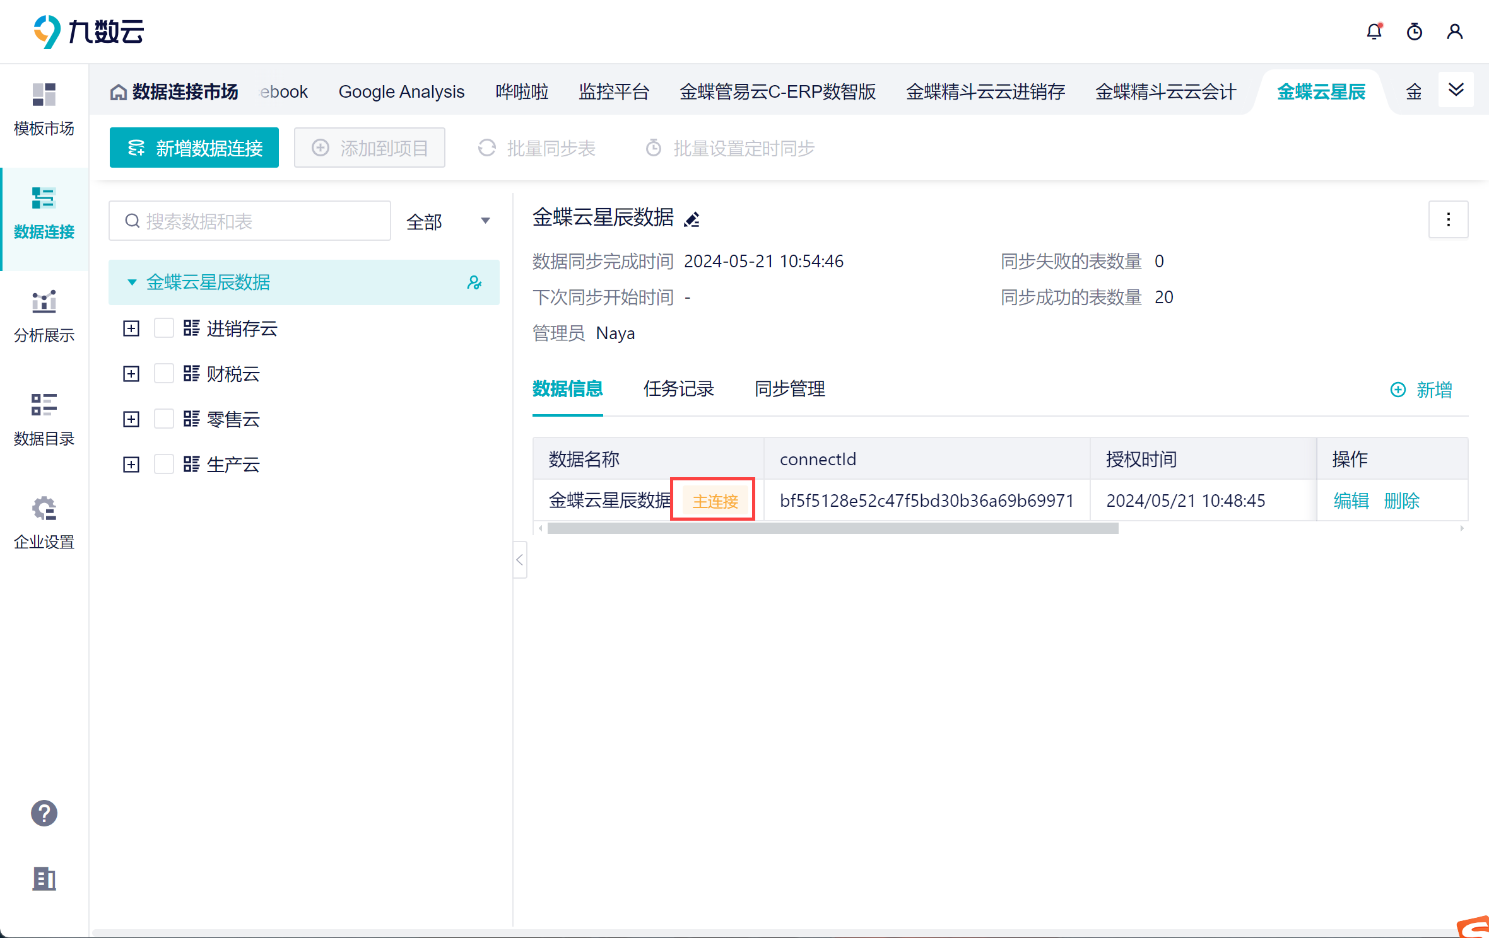This screenshot has width=1489, height=938.
Task: Open the Google Analysis tab
Action: pyautogui.click(x=401, y=92)
